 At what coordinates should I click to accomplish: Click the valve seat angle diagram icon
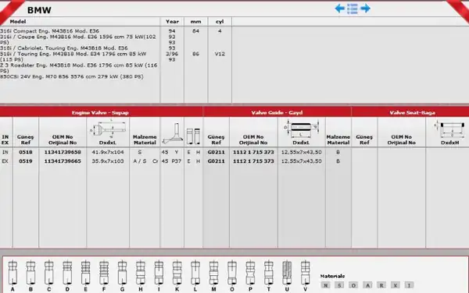[172, 133]
